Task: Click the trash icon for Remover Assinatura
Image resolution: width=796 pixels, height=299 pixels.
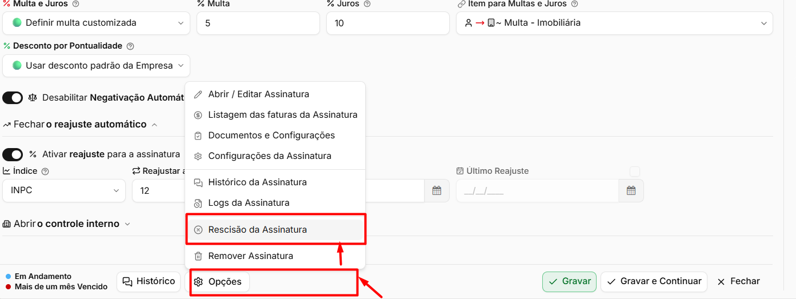Action: click(198, 256)
